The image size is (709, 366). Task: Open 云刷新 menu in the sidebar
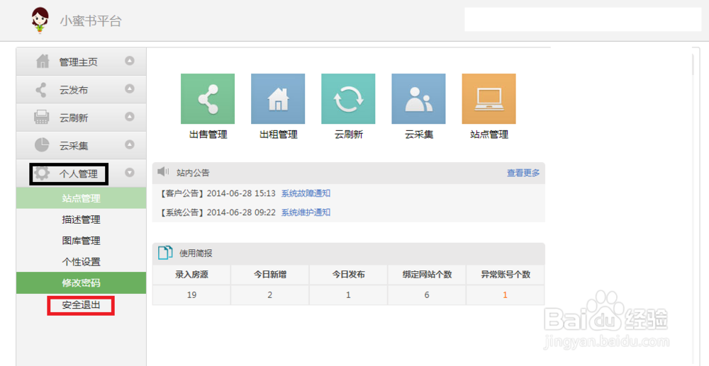point(82,118)
